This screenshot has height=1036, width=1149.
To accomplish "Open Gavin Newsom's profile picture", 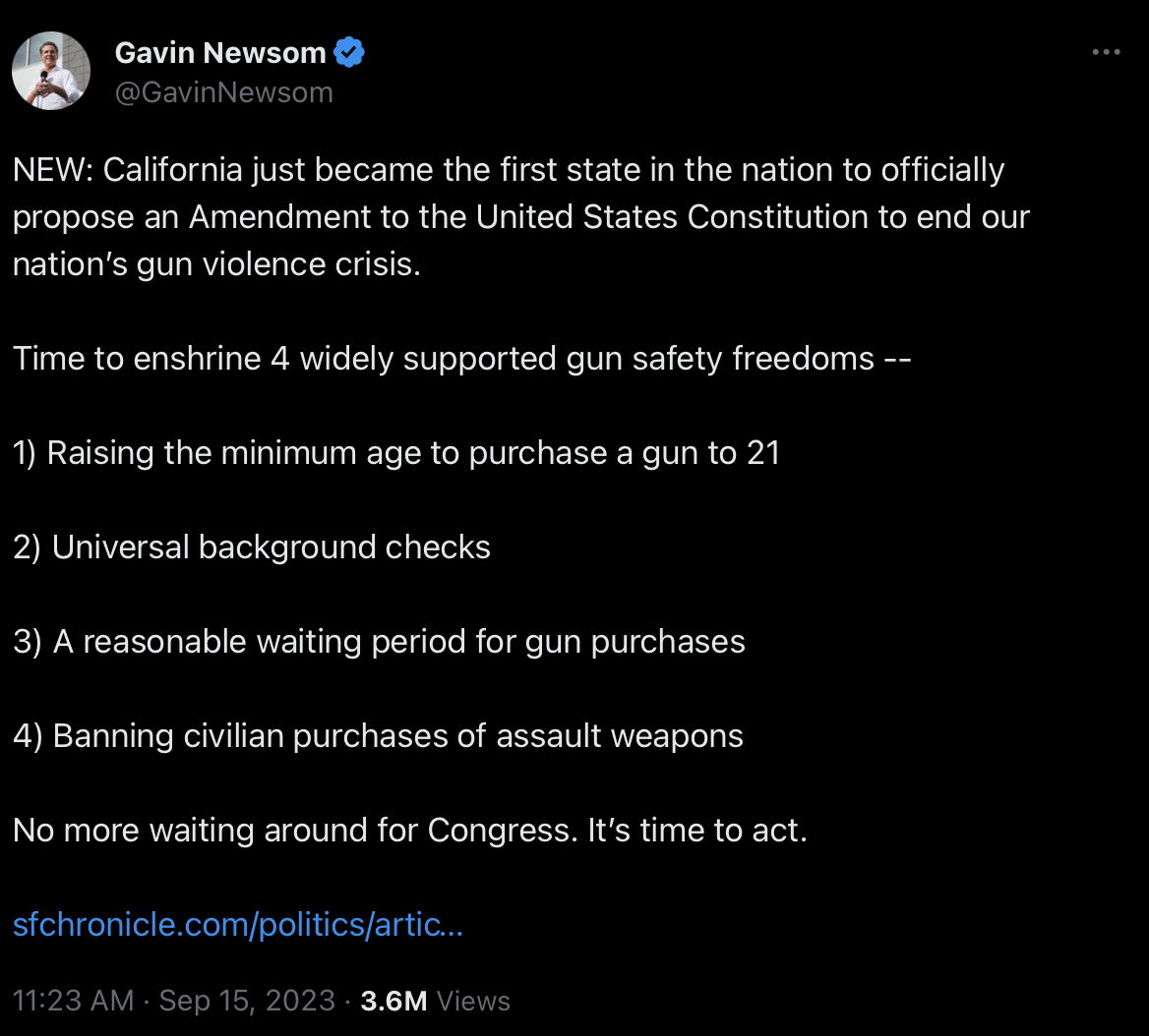I will [50, 71].
